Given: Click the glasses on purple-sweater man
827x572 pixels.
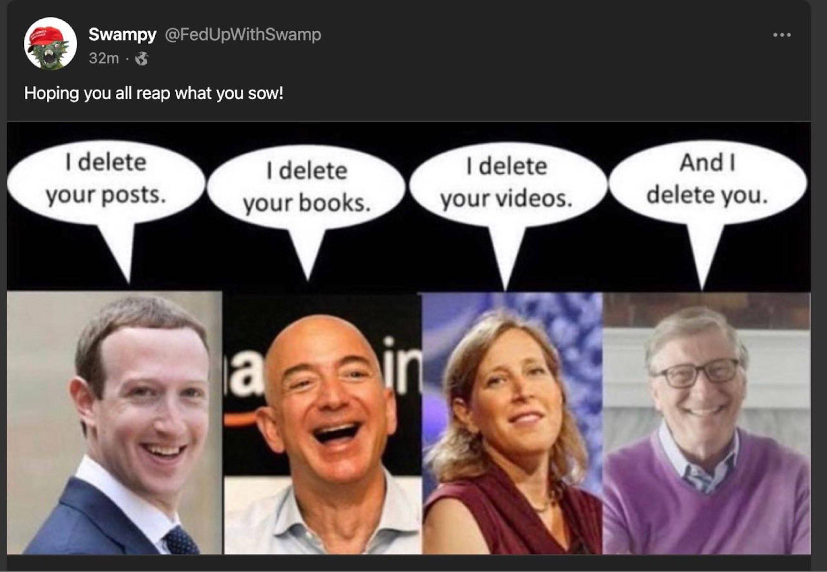Looking at the screenshot, I should (x=696, y=373).
